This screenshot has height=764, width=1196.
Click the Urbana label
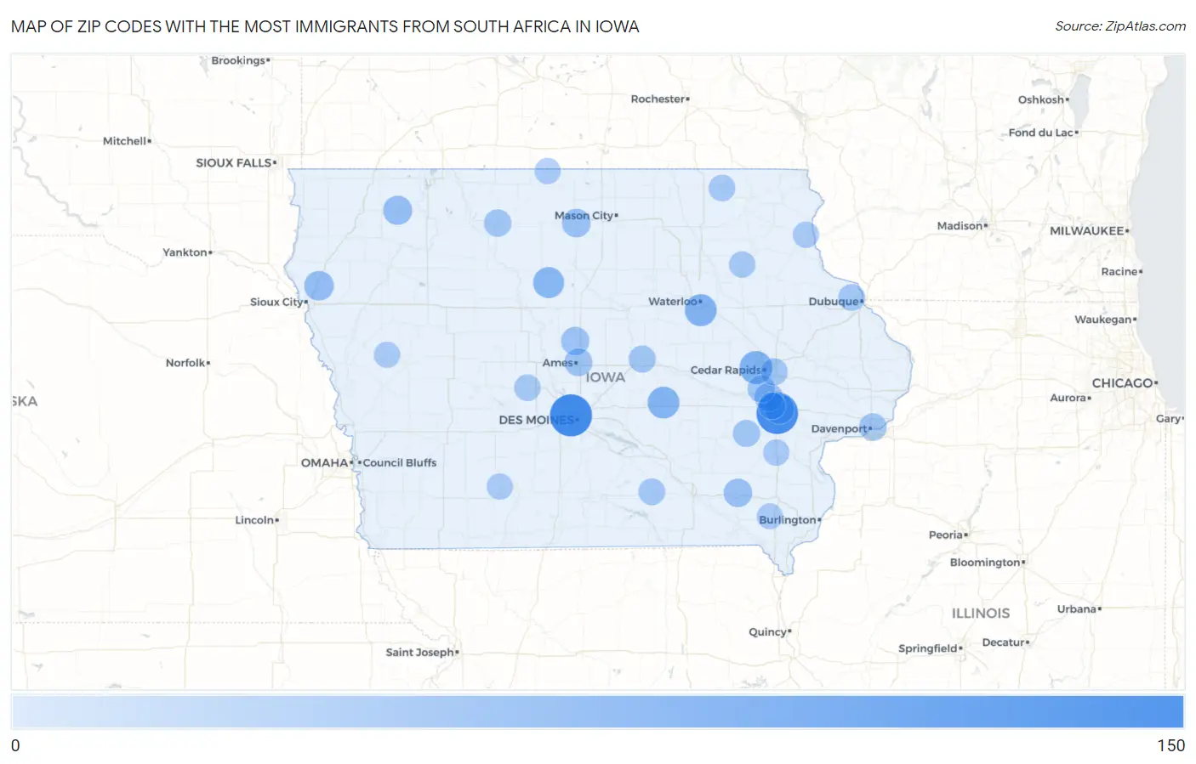click(x=1077, y=608)
